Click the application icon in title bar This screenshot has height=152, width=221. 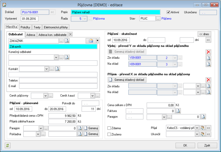[x=4, y=5]
